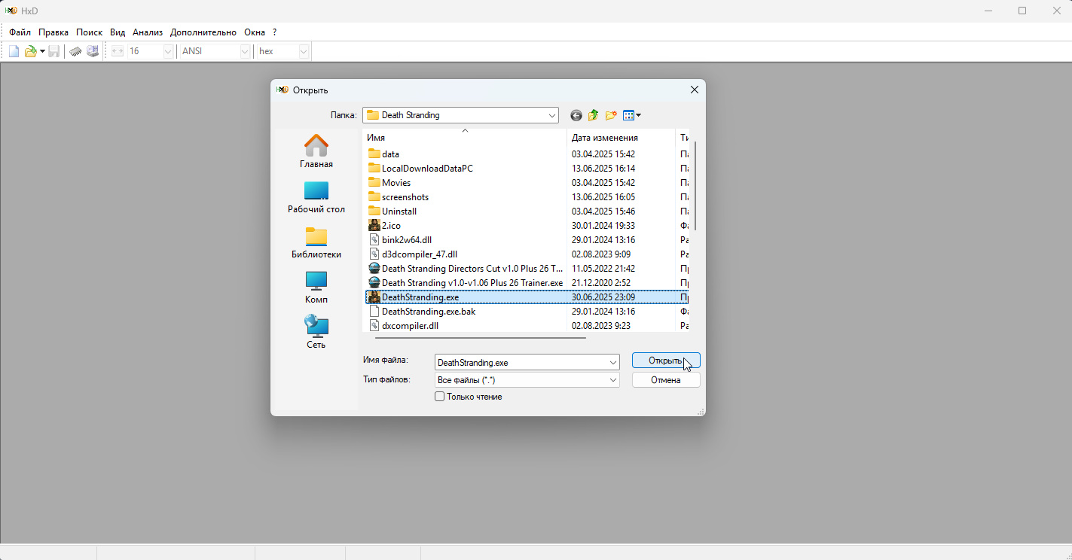This screenshot has width=1072, height=560.
Task: Click date 30.06.2025 23:09 cell
Action: (x=603, y=297)
